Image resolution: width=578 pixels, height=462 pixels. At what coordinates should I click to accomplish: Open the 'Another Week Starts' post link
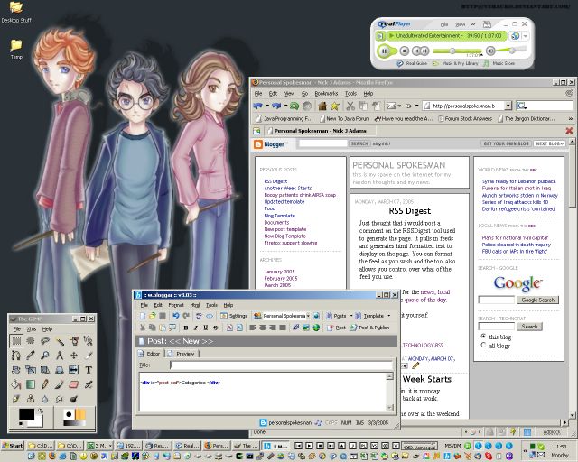click(x=287, y=188)
